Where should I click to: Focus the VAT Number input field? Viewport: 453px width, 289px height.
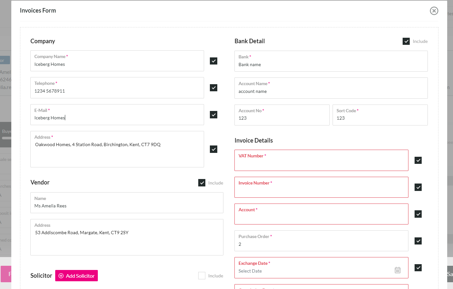point(321,160)
